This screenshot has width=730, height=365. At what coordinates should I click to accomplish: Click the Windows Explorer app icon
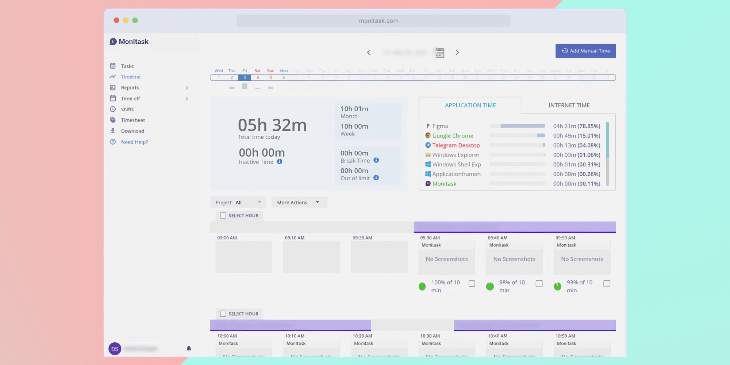point(428,155)
